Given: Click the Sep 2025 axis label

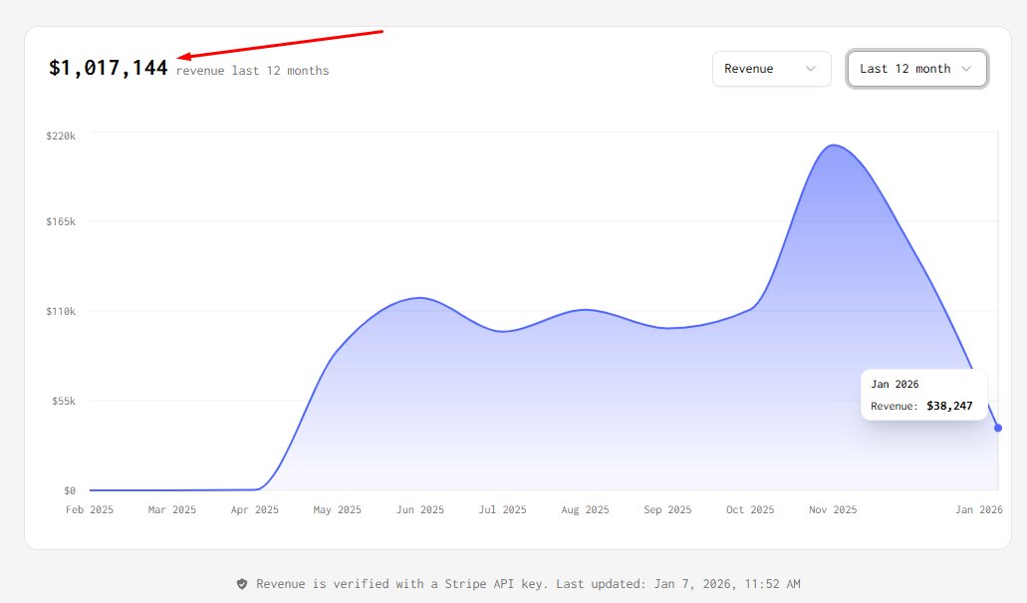Looking at the screenshot, I should tap(667, 509).
